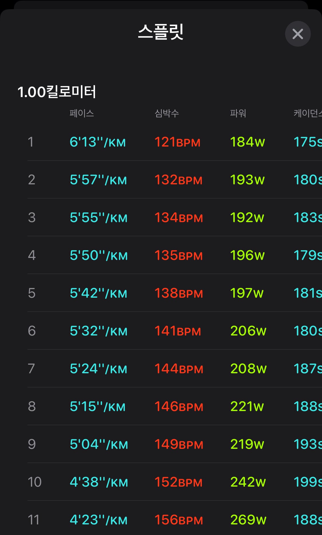Select split 4 pace 5'50''/KM
This screenshot has height=535, width=322.
(98, 255)
